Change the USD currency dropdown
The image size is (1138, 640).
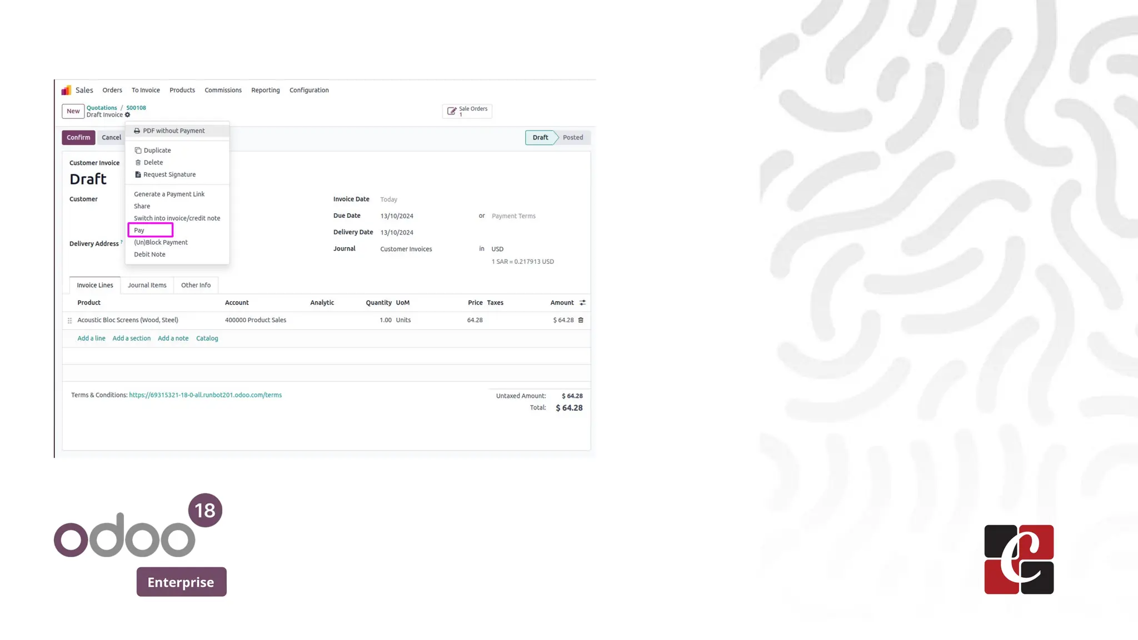coord(497,249)
